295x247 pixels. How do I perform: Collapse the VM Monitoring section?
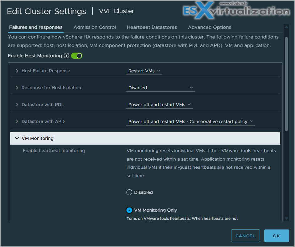[x=17, y=138]
